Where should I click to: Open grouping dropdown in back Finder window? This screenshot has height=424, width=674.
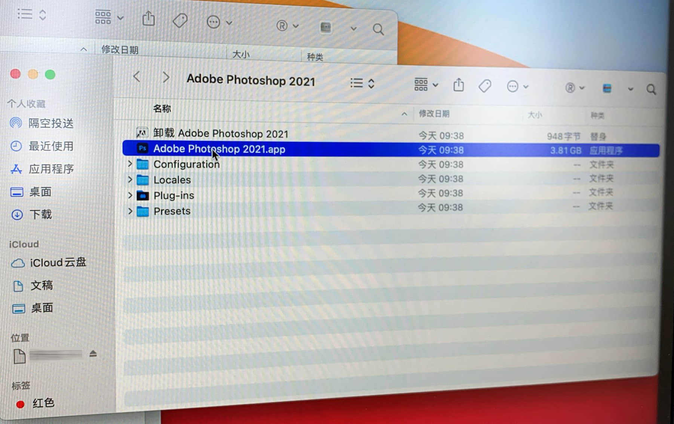click(x=109, y=17)
